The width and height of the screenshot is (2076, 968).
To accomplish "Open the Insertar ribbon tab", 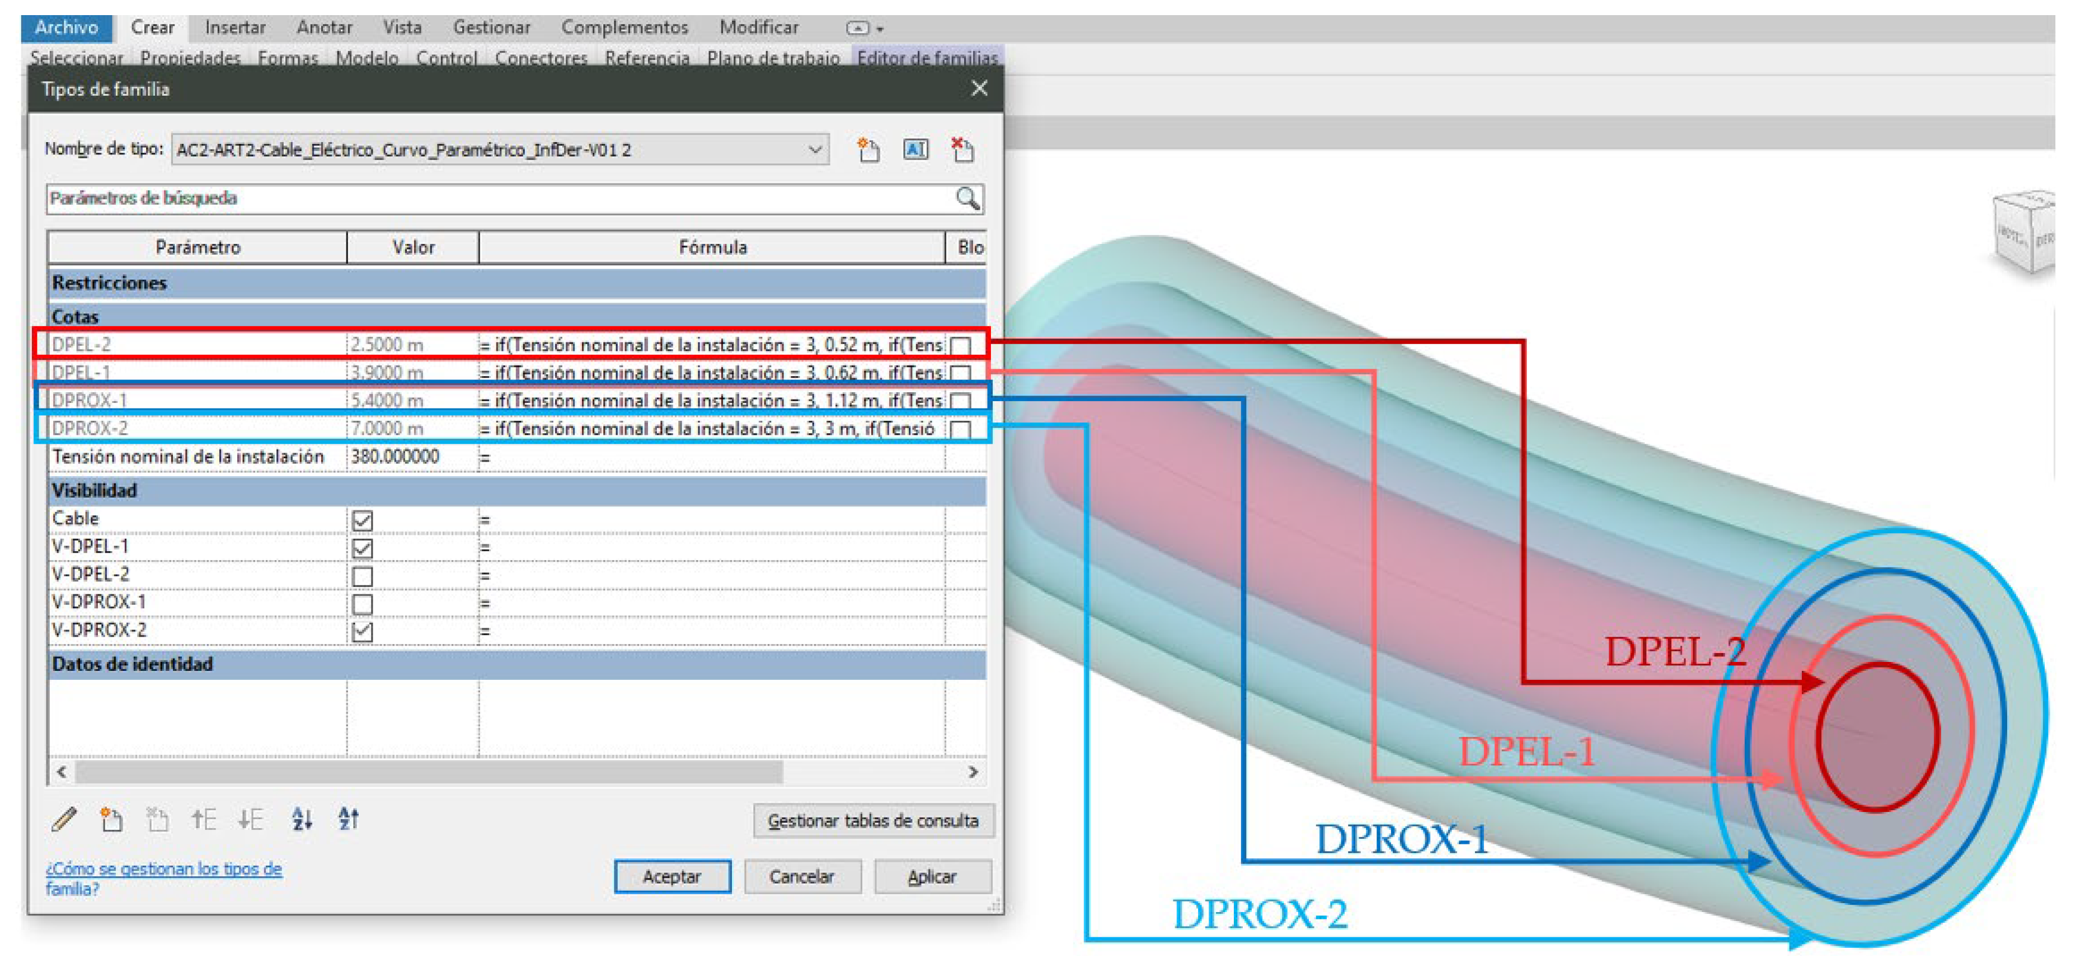I will click(x=234, y=27).
